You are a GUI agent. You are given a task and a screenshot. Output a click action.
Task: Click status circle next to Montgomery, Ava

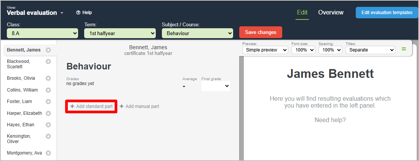[48, 153]
